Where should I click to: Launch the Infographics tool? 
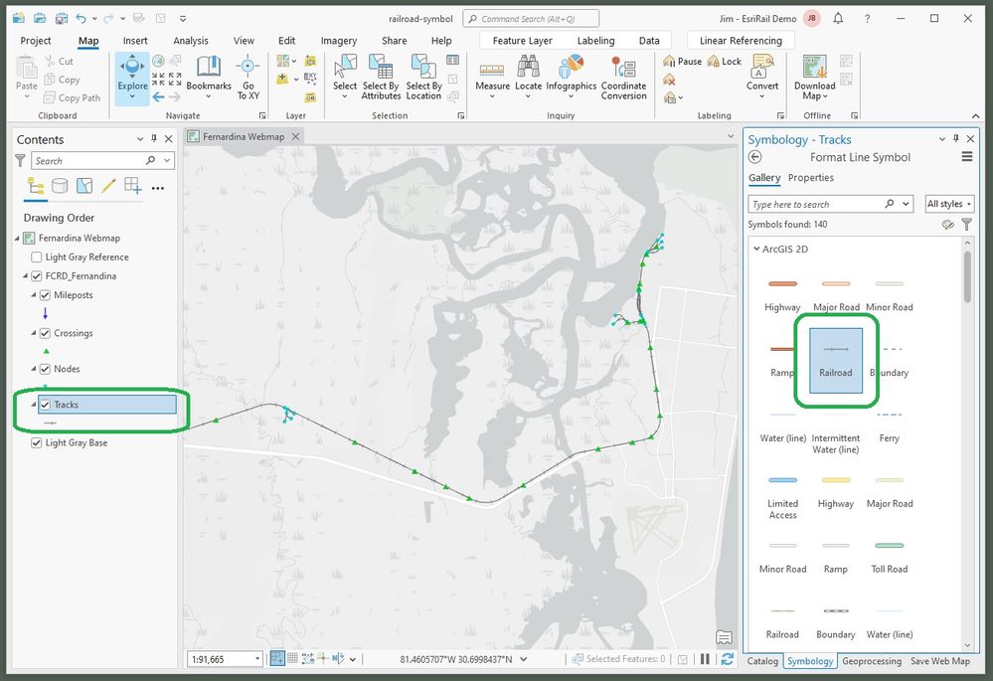click(572, 78)
